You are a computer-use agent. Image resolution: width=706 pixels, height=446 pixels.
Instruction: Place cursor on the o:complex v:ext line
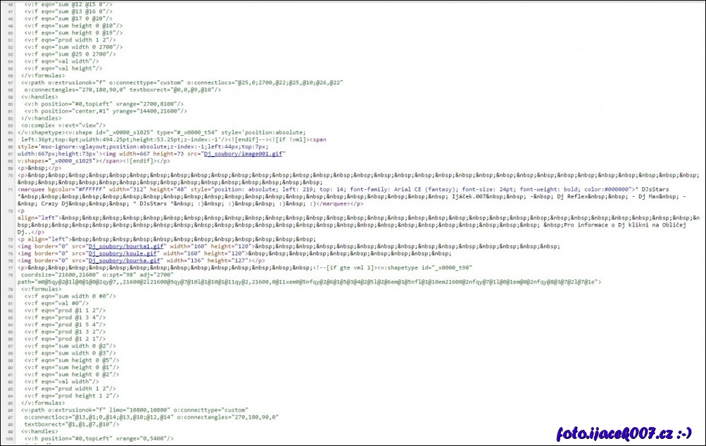[63, 125]
